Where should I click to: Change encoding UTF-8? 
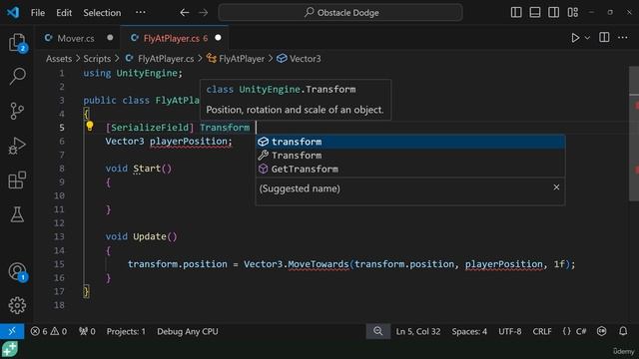[510, 331]
